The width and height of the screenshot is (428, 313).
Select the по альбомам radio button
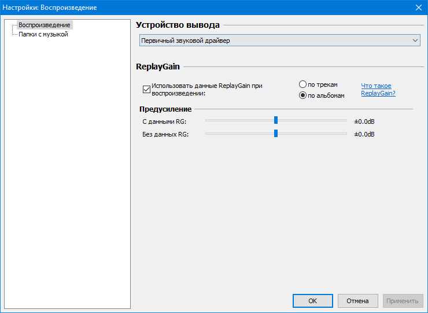(x=302, y=95)
